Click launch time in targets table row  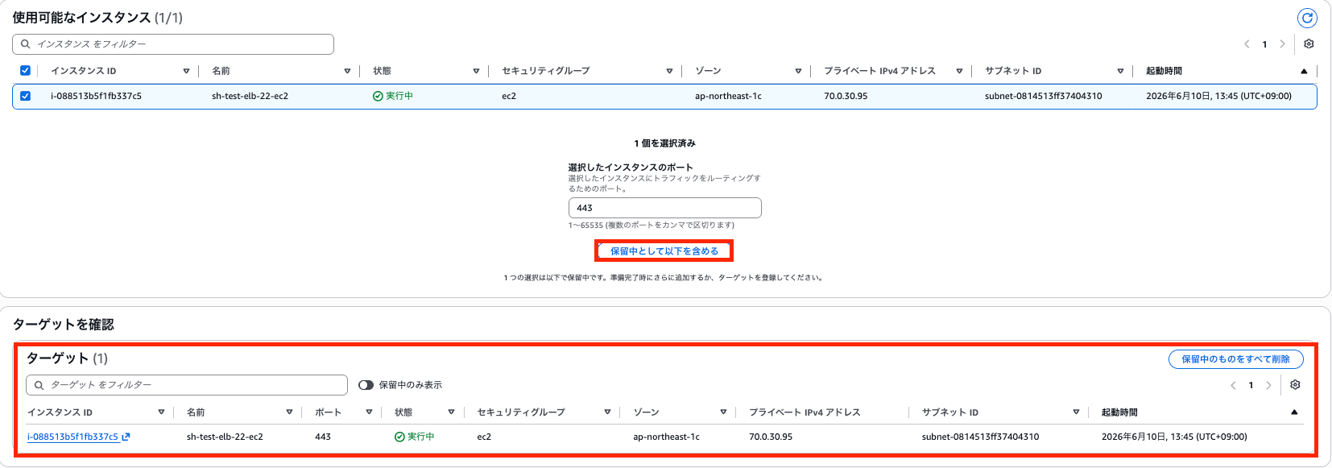1174,437
